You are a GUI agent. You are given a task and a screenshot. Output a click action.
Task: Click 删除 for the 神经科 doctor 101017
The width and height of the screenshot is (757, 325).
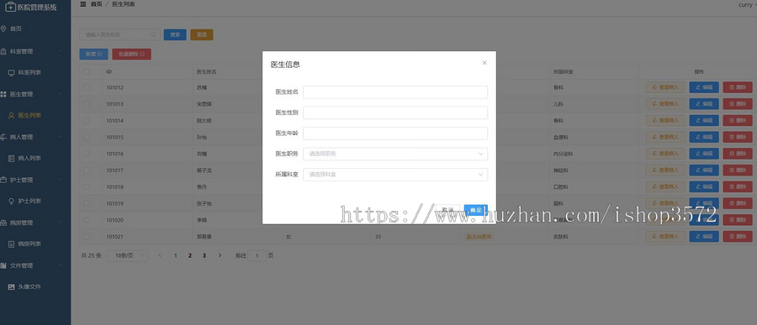pos(737,170)
